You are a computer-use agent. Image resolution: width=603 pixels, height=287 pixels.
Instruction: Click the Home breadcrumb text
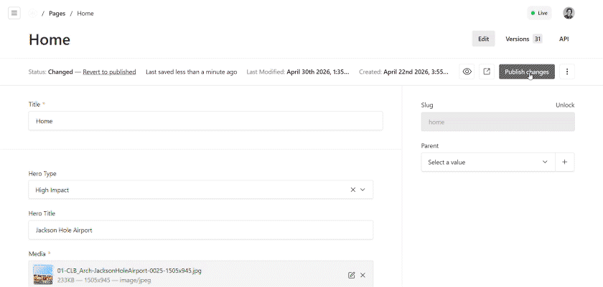tap(85, 14)
